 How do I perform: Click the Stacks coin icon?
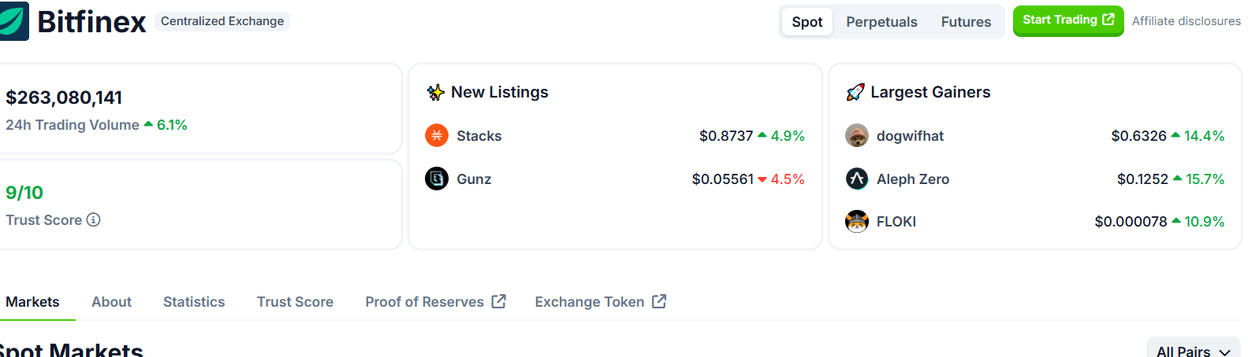437,136
